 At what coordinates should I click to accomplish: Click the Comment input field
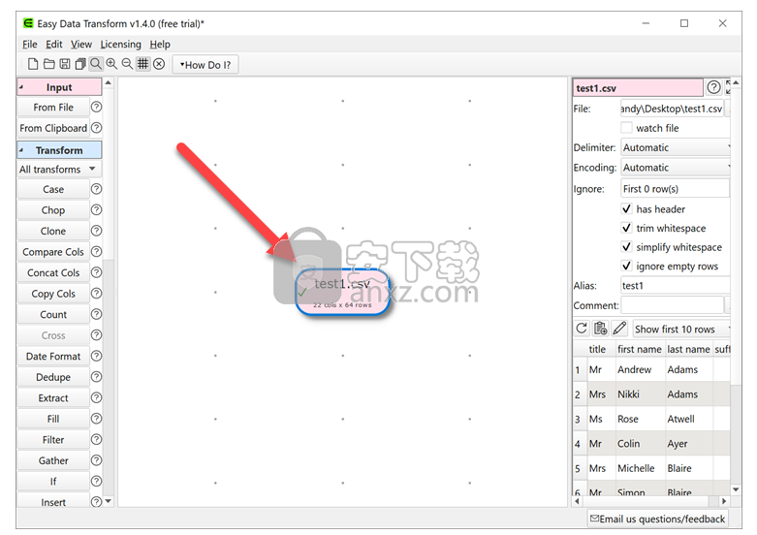(x=673, y=305)
